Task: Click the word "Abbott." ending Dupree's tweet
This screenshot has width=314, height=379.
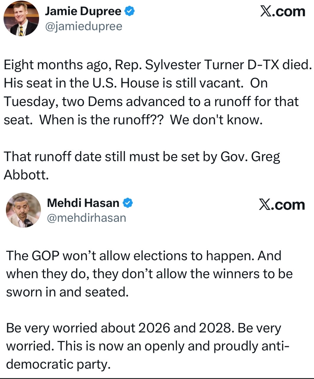Action: point(26,175)
